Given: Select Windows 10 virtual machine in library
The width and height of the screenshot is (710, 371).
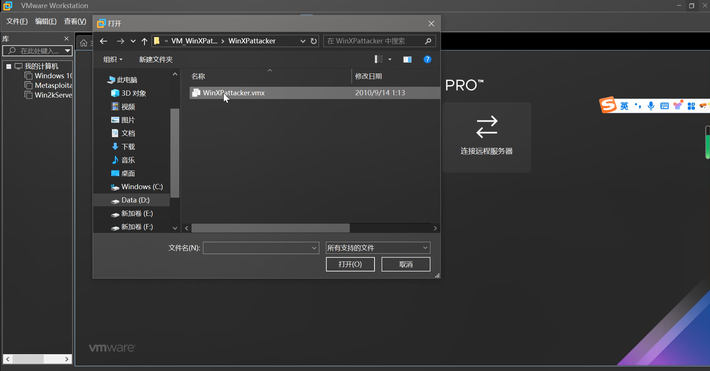Looking at the screenshot, I should pos(48,76).
